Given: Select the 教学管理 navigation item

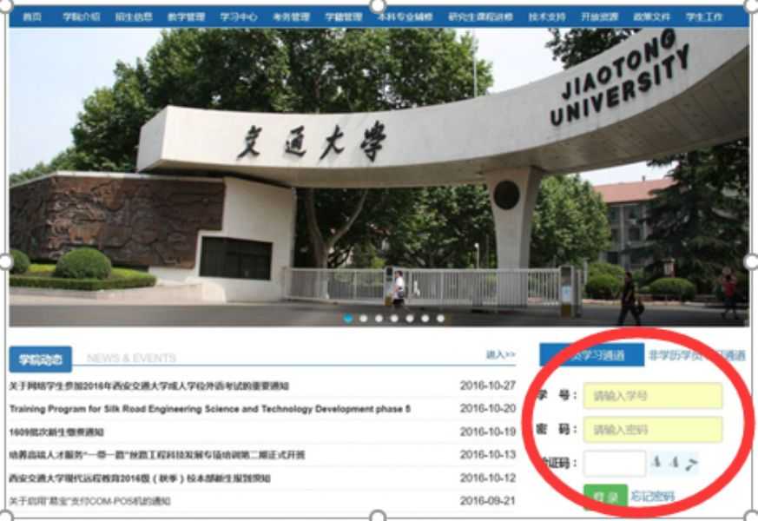Looking at the screenshot, I should pyautogui.click(x=186, y=16).
